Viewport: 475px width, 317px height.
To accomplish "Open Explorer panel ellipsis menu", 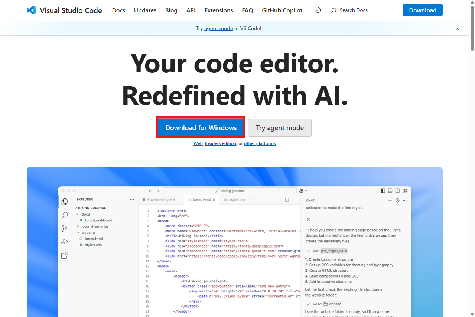I will coord(132,200).
